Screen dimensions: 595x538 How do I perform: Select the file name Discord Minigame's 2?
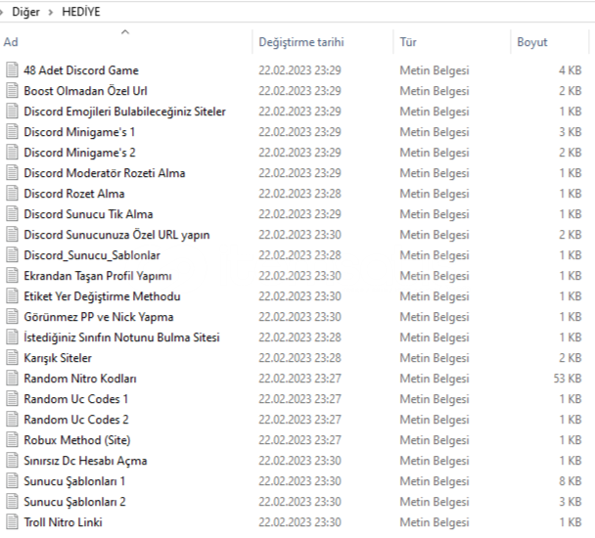click(x=79, y=153)
